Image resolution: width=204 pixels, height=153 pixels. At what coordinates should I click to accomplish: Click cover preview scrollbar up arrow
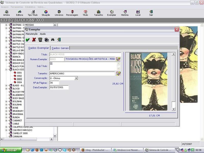click(173, 54)
